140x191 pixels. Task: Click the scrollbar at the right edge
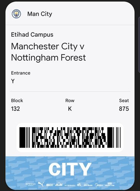point(139,45)
